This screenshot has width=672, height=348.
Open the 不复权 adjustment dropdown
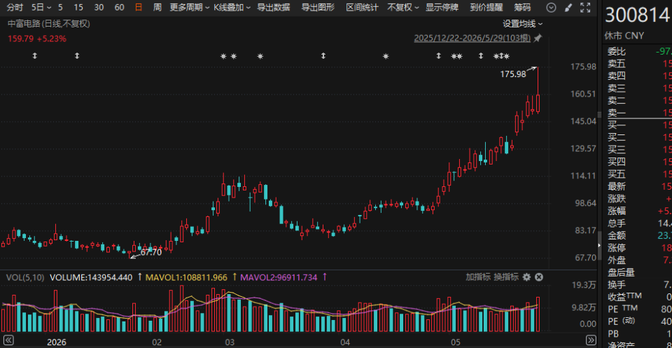(x=403, y=7)
